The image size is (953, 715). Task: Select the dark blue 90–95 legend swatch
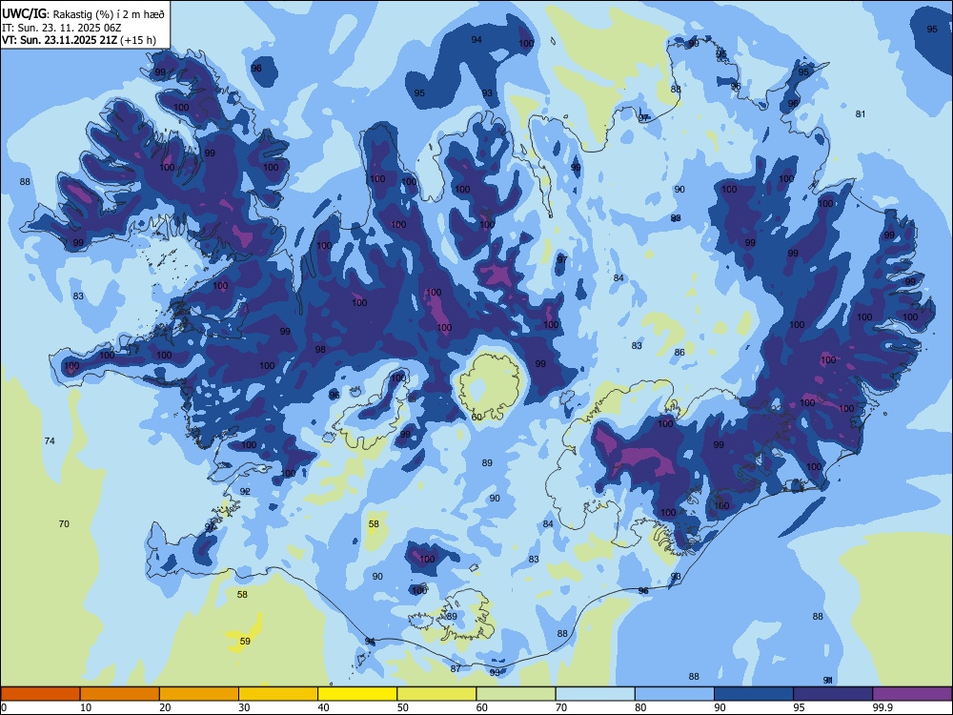[754, 694]
